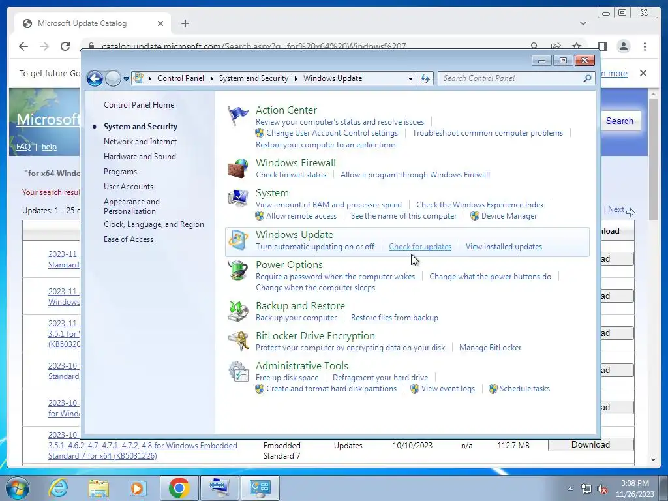The width and height of the screenshot is (668, 501).
Task: Click the Control Panel icon in address bar
Action: point(138,78)
